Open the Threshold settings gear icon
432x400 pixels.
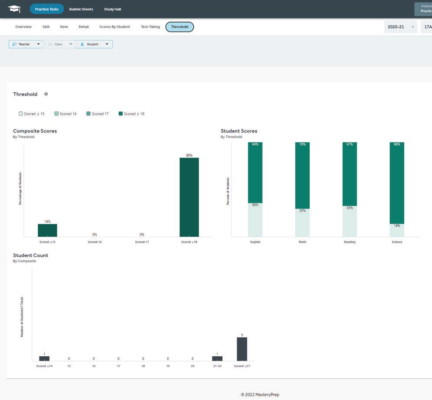46,94
